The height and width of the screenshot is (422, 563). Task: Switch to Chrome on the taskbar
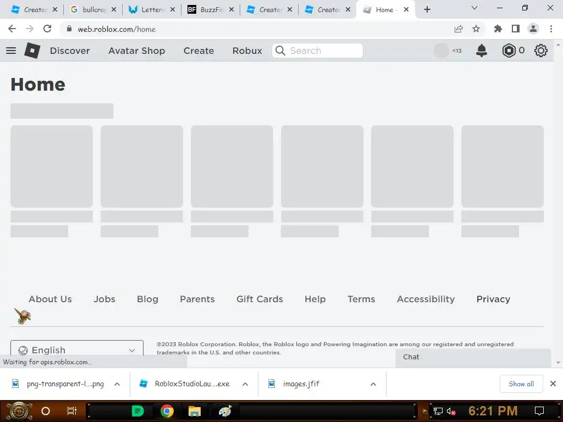167,411
